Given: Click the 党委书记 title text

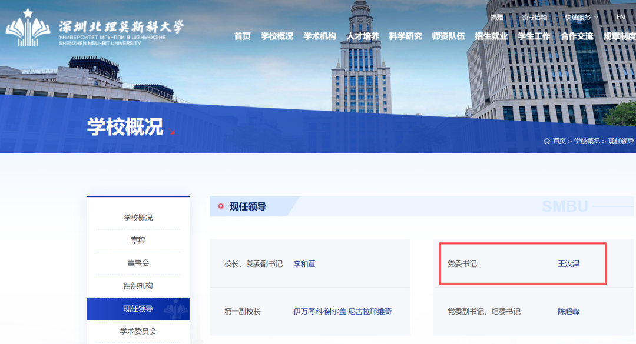Looking at the screenshot, I should [462, 264].
